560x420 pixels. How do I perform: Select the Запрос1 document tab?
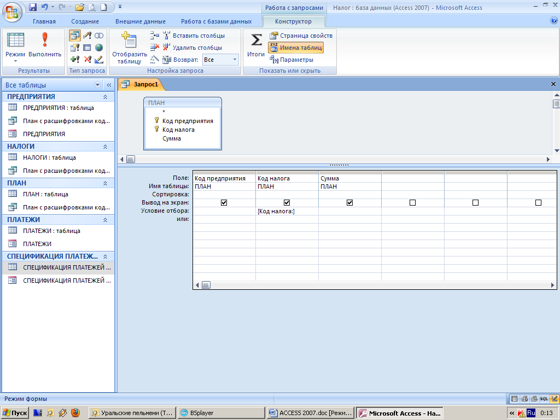click(x=141, y=84)
